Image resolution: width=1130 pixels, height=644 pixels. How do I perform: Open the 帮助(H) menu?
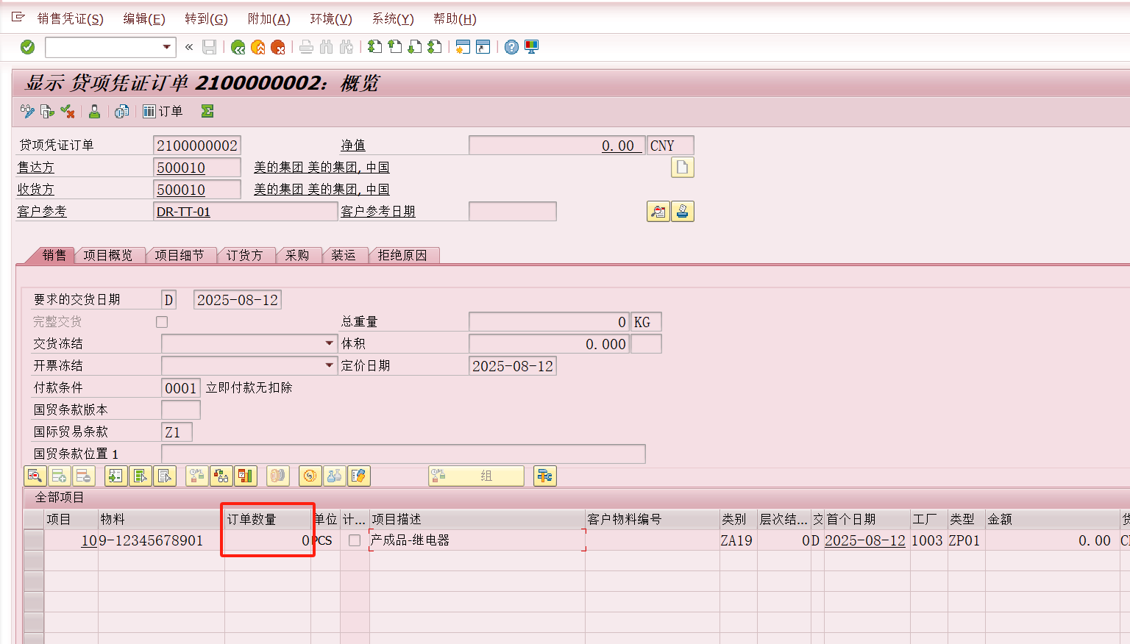point(455,18)
